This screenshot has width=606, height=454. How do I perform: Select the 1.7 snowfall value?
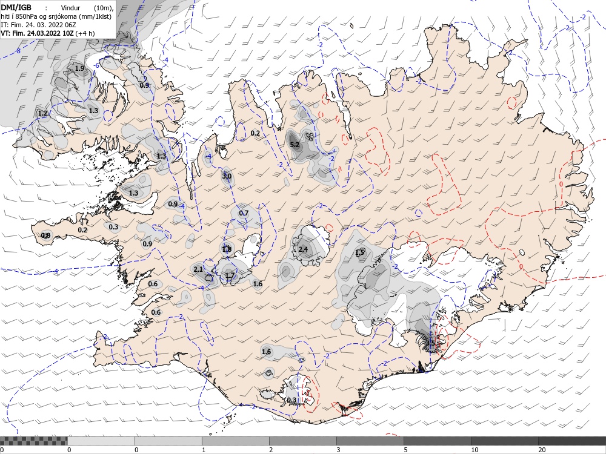point(230,275)
